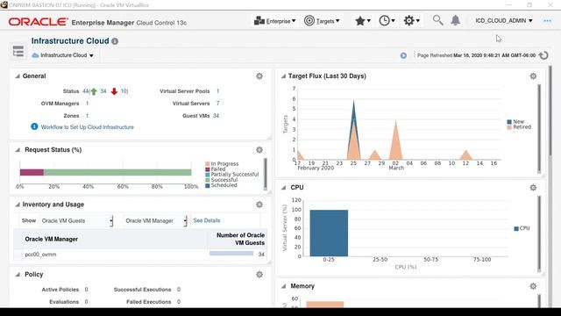Click the Retired legend swatch in Target Flux
The image size is (561, 316).
pyautogui.click(x=509, y=127)
